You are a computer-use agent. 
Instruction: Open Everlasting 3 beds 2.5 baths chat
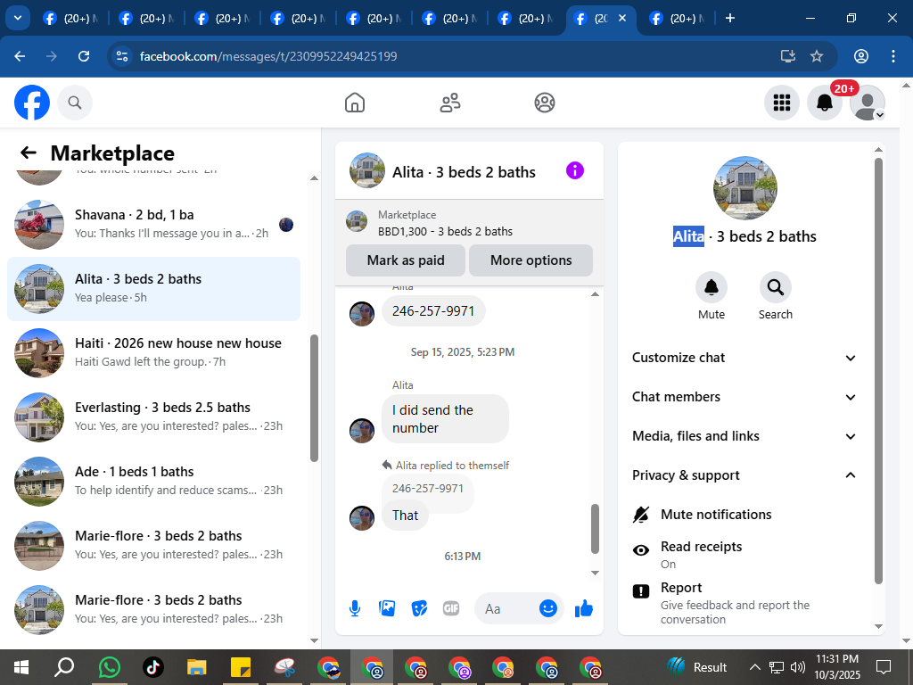[x=153, y=417]
